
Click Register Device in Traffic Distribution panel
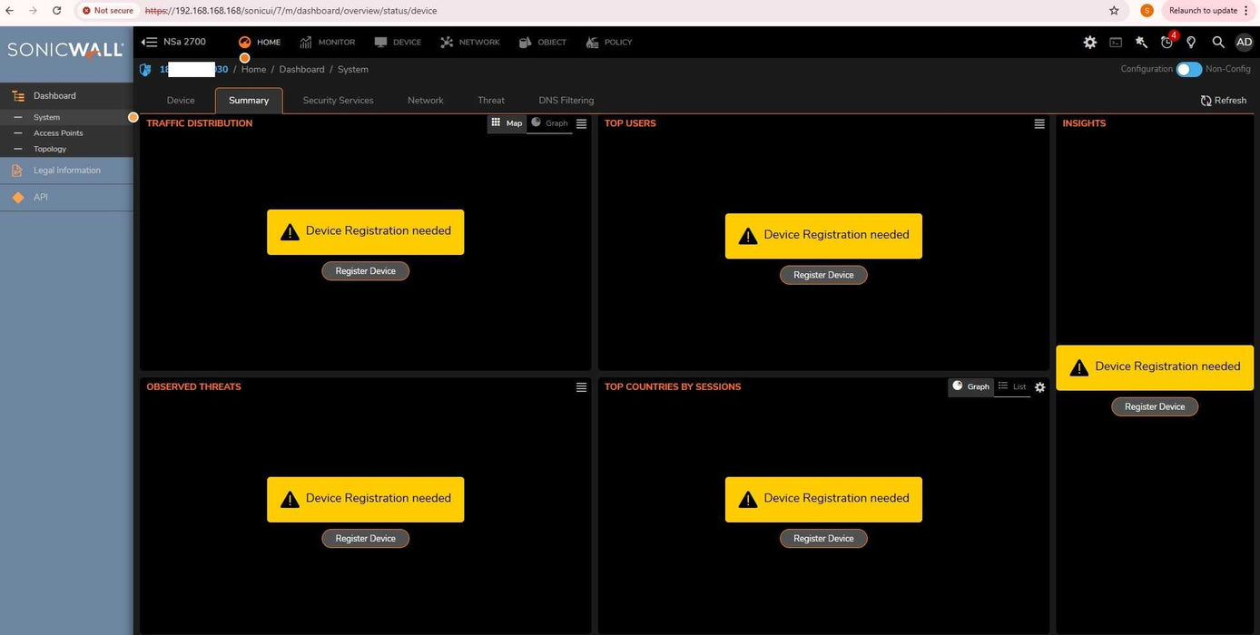pyautogui.click(x=365, y=271)
